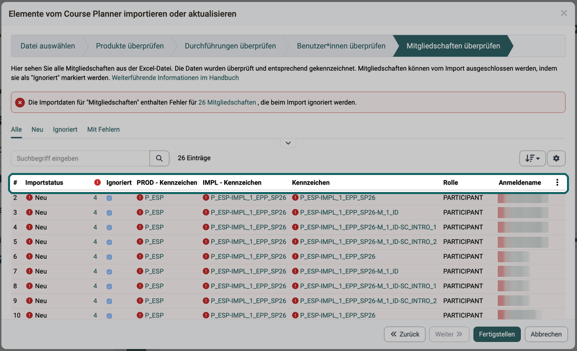Open P_ESP-IMPL_1_EPP_SP26-M_1_ID-SC_INTRO_2 in row 5
Screen dimensions: 577x351
click(368, 242)
